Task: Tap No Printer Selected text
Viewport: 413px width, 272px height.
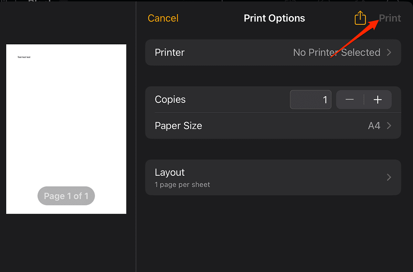Action: (x=336, y=52)
